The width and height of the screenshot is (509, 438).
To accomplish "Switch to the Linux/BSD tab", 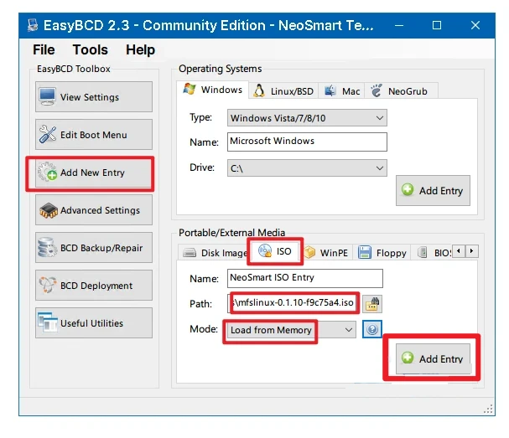I will pos(283,91).
